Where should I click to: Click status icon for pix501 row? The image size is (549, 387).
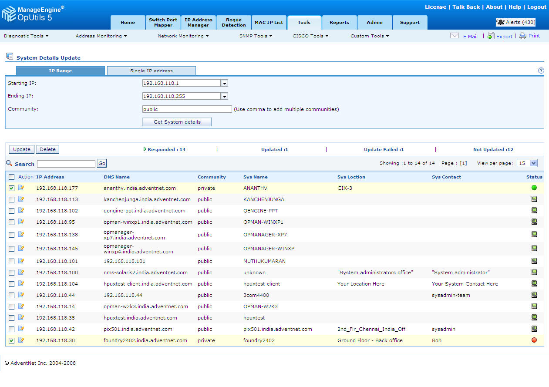(x=534, y=329)
